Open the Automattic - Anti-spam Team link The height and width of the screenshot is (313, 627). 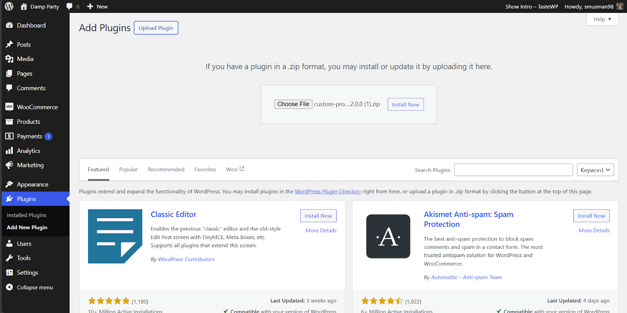point(466,277)
